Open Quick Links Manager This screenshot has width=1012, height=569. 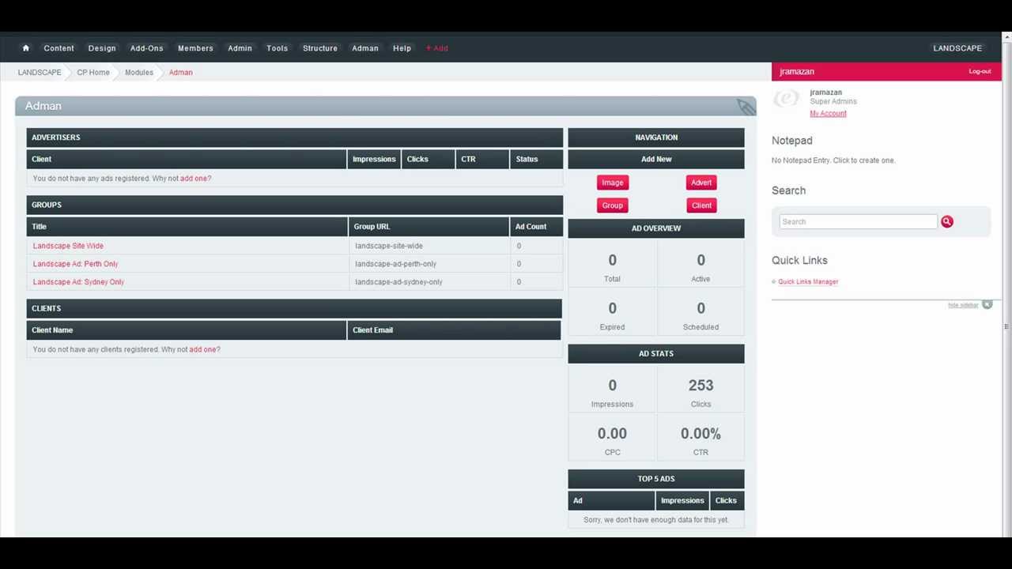[808, 282]
